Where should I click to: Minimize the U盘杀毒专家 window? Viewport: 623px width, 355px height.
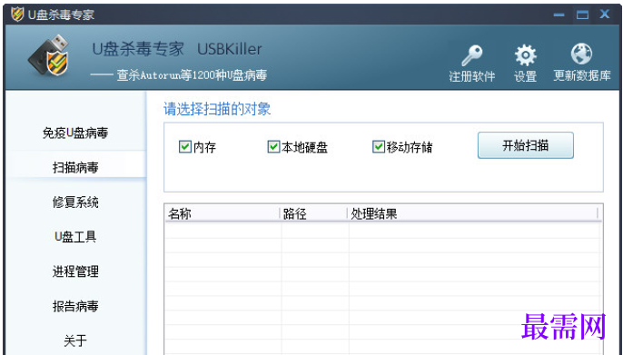point(559,15)
